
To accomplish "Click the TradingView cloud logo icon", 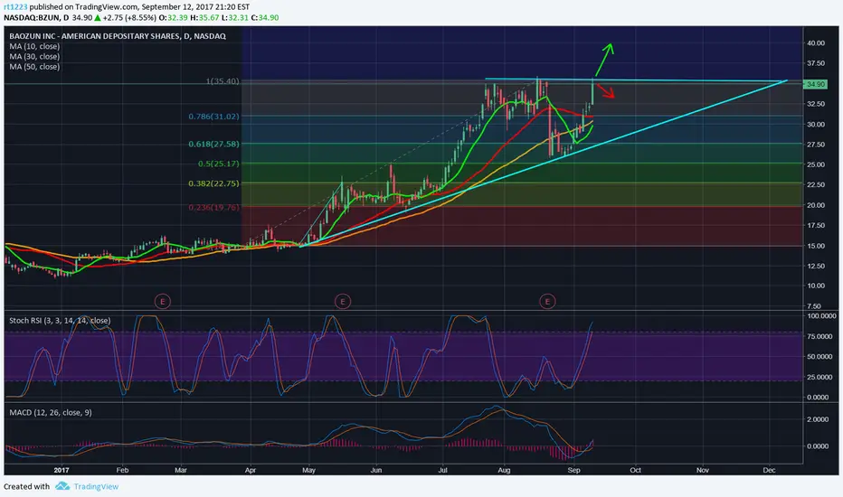I will click(62, 486).
